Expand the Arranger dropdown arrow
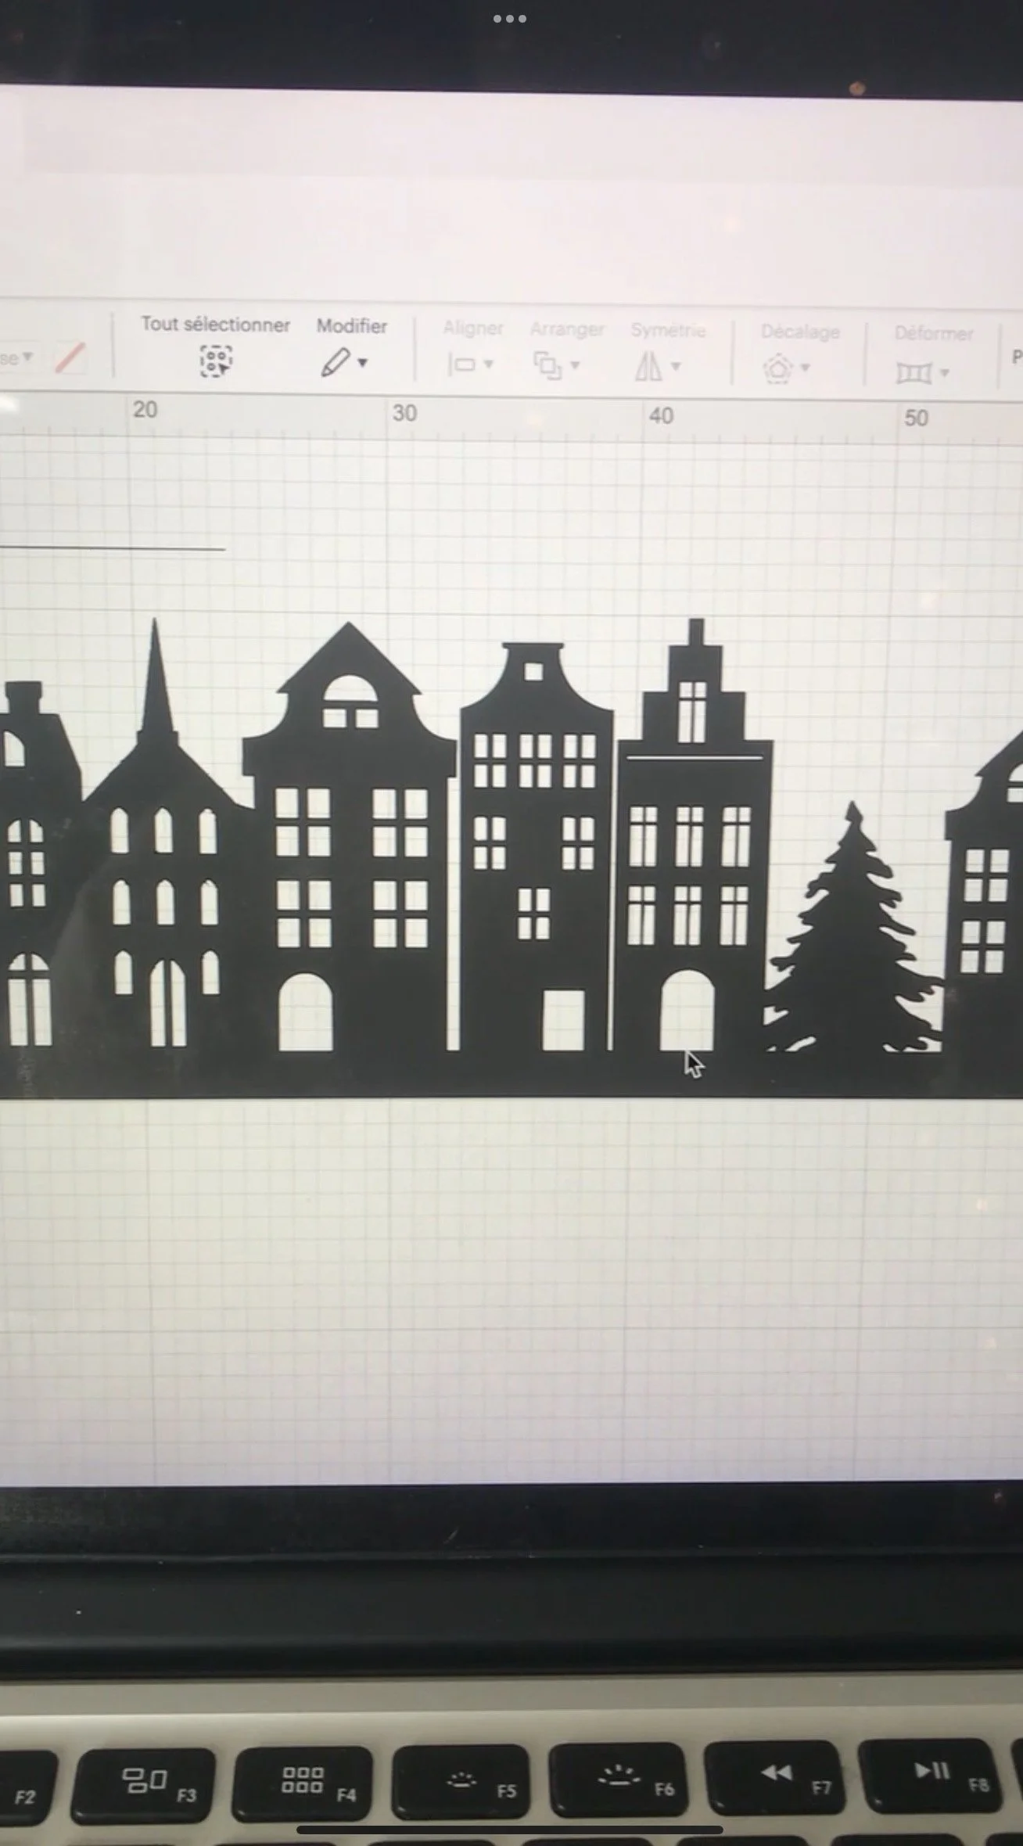1023x1846 pixels. 575,365
